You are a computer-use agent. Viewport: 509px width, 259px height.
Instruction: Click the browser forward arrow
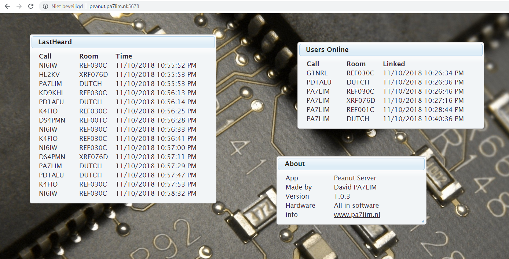[19, 6]
